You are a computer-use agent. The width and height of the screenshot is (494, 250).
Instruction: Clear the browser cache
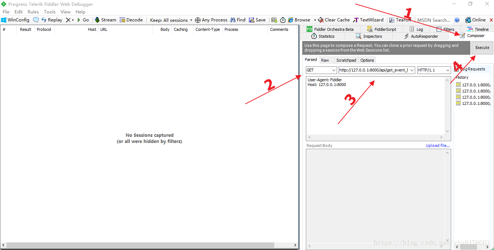pyautogui.click(x=334, y=20)
